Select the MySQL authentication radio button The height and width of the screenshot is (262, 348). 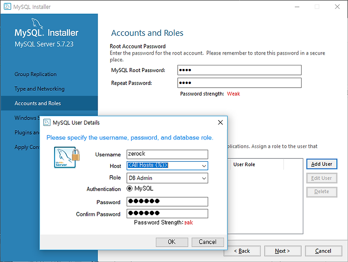(130, 189)
